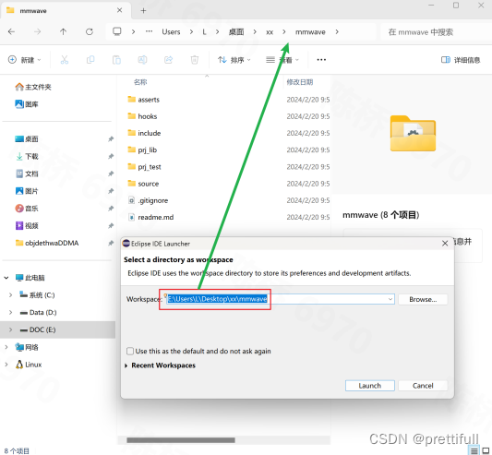Viewport: 492px width, 455px height.
Task: Check 'Use this as the default' checkbox
Action: tap(130, 351)
